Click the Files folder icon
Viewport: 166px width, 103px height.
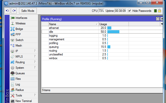[13, 79]
